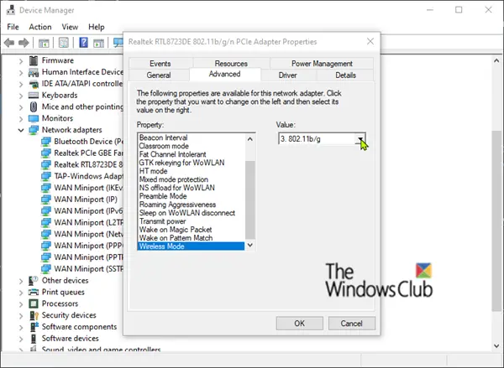Select the Print queues category icon
The height and width of the screenshot is (368, 504).
[x=33, y=293]
